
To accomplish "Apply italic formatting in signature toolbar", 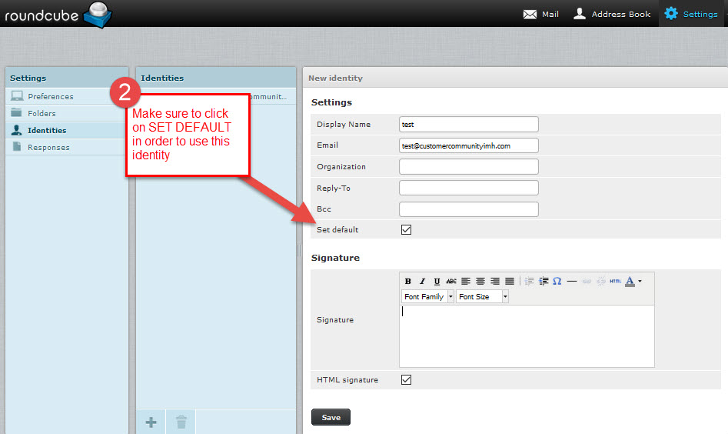I will (x=422, y=282).
